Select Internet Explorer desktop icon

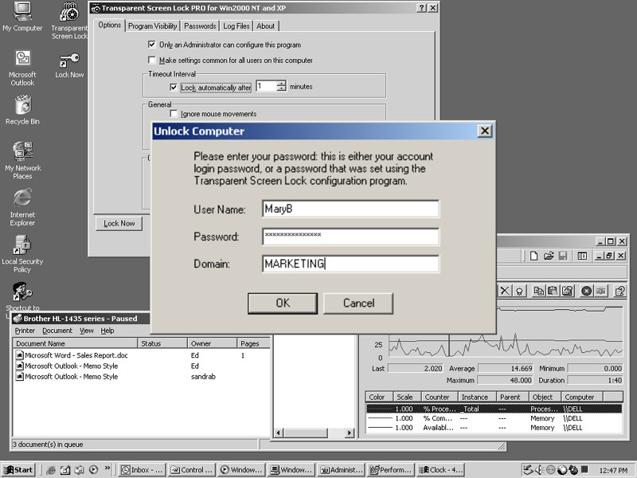point(22,207)
